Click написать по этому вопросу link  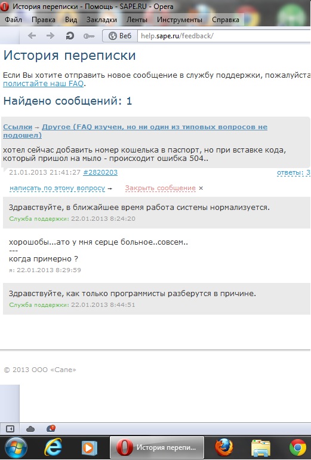click(57, 188)
